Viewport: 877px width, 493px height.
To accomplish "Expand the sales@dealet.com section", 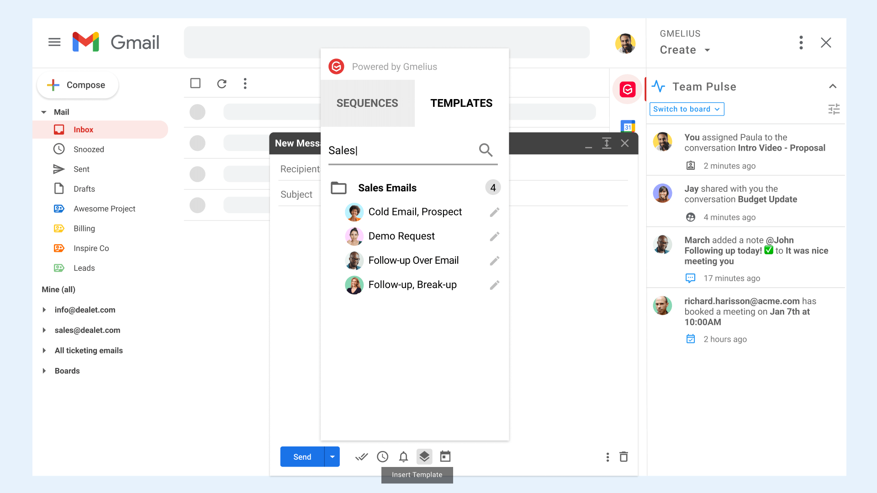I will click(x=44, y=330).
